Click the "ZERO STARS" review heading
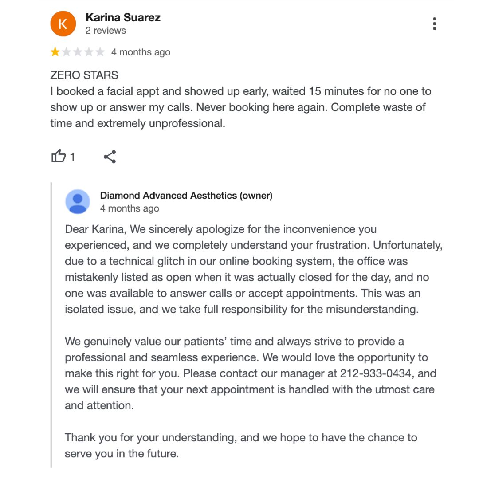This screenshot has height=479, width=479. click(84, 75)
